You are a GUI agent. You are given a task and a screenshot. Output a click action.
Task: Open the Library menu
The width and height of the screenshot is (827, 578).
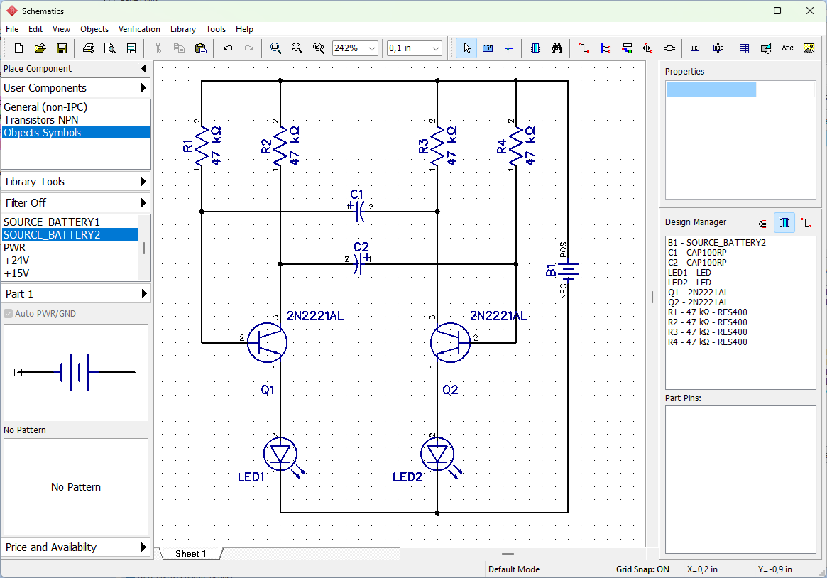pyautogui.click(x=183, y=29)
